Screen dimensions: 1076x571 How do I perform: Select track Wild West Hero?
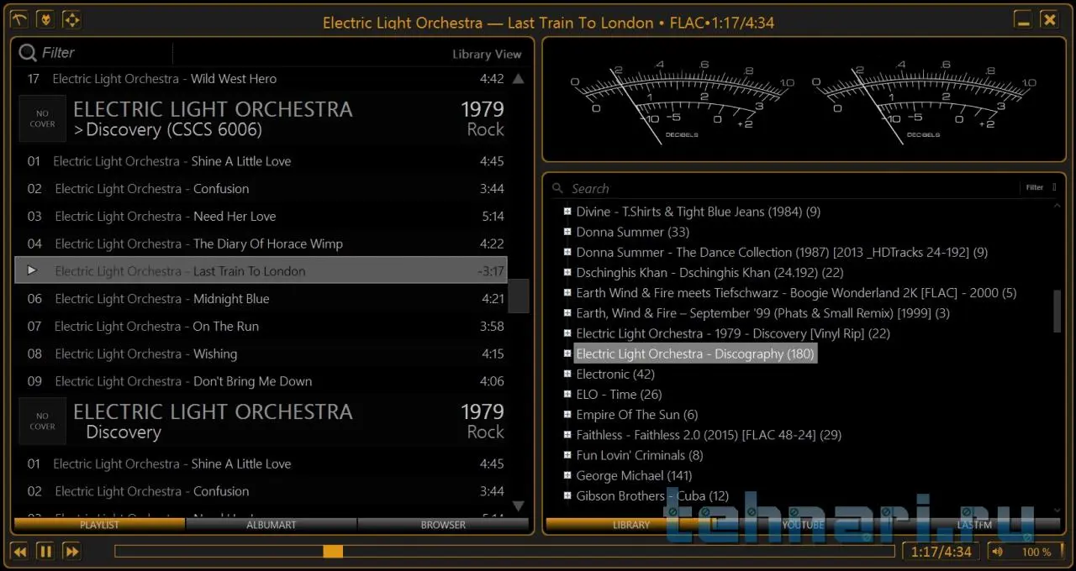(261, 79)
